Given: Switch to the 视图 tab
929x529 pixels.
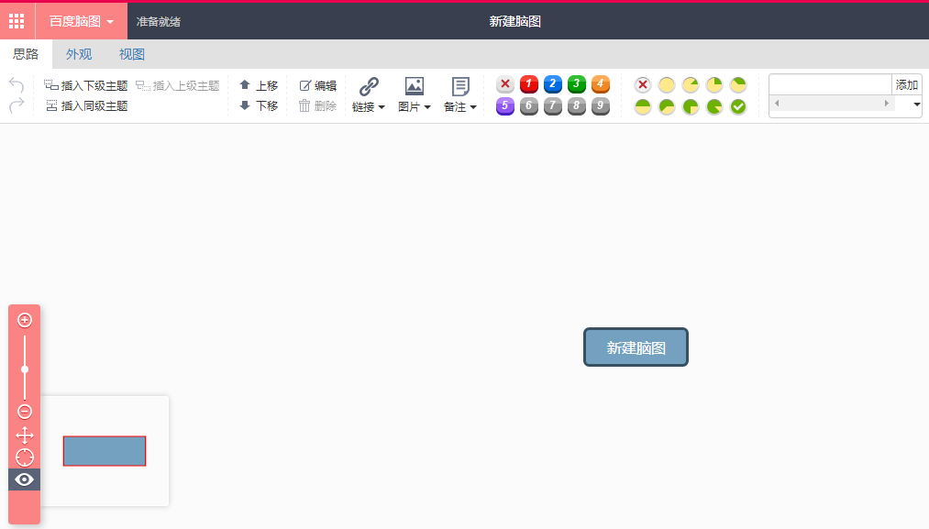Looking at the screenshot, I should (x=131, y=54).
